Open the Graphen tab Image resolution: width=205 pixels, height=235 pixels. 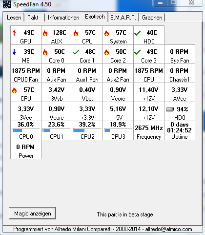click(x=152, y=18)
